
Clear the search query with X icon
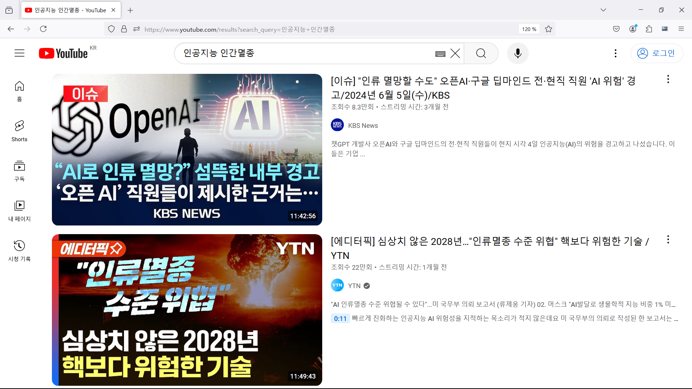455,53
